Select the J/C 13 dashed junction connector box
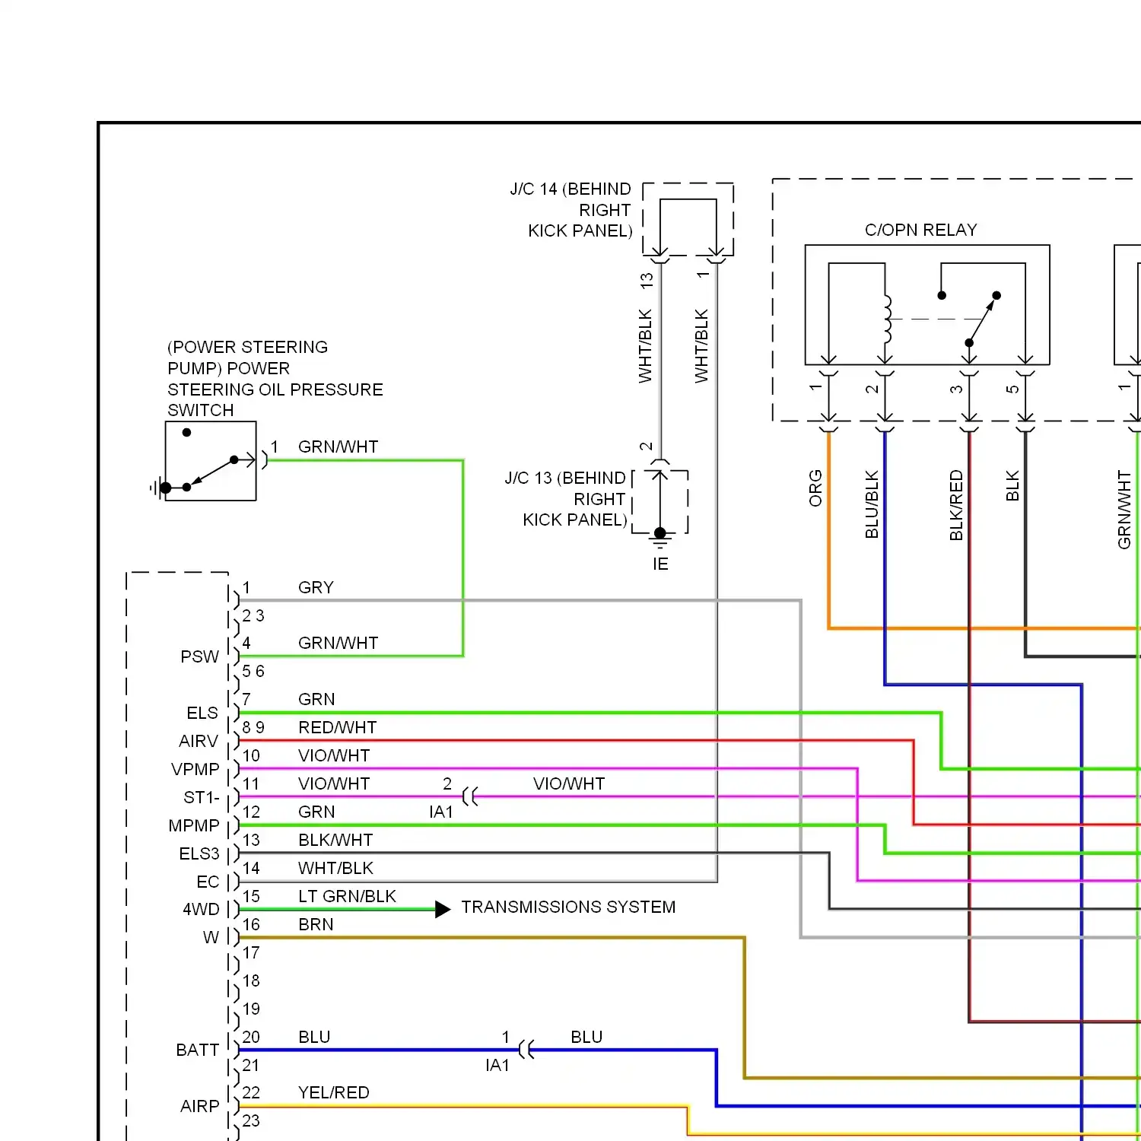 point(660,502)
